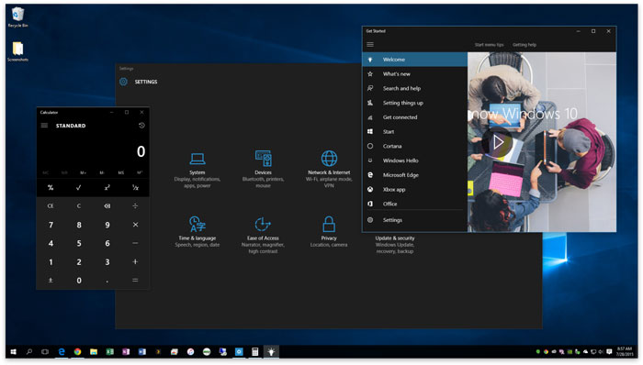The image size is (643, 365).
Task: Select Welcome in the Get Started sidebar
Action: pos(414,60)
